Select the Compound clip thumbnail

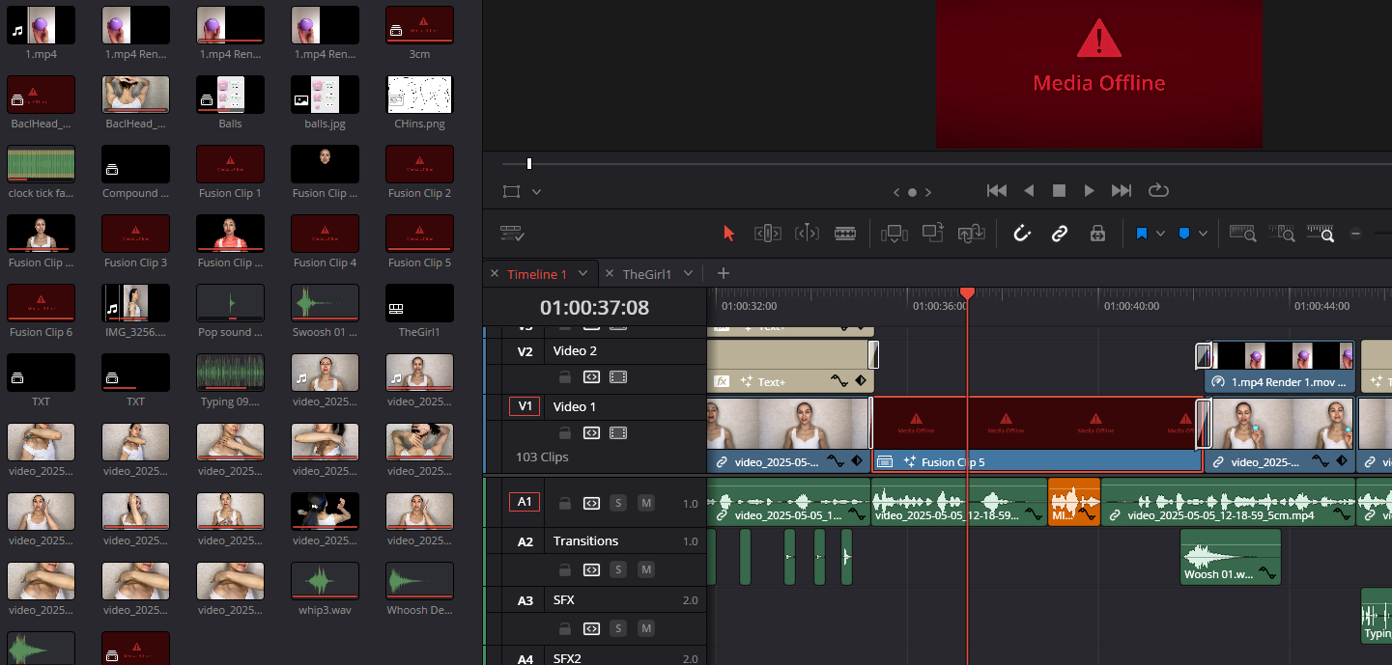tap(135, 164)
